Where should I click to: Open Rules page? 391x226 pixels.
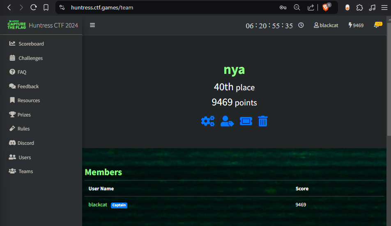(x=19, y=129)
